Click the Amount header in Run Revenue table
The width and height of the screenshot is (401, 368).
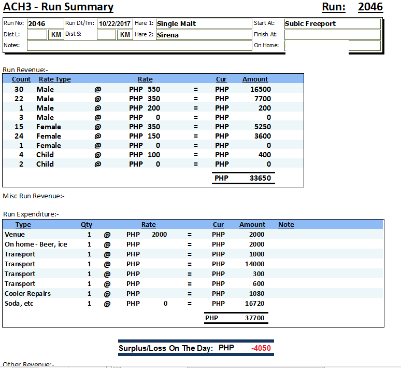(255, 79)
